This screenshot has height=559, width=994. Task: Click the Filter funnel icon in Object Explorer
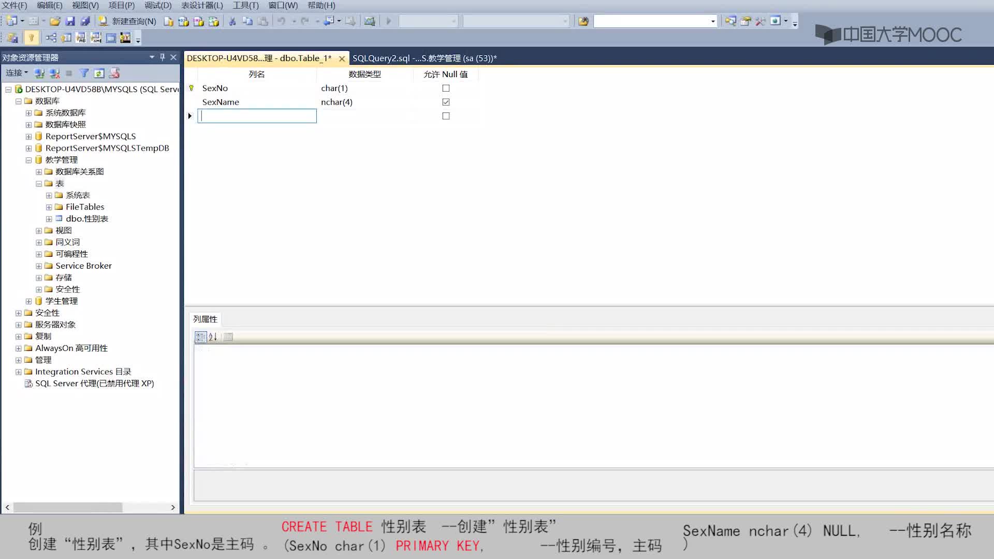84,73
